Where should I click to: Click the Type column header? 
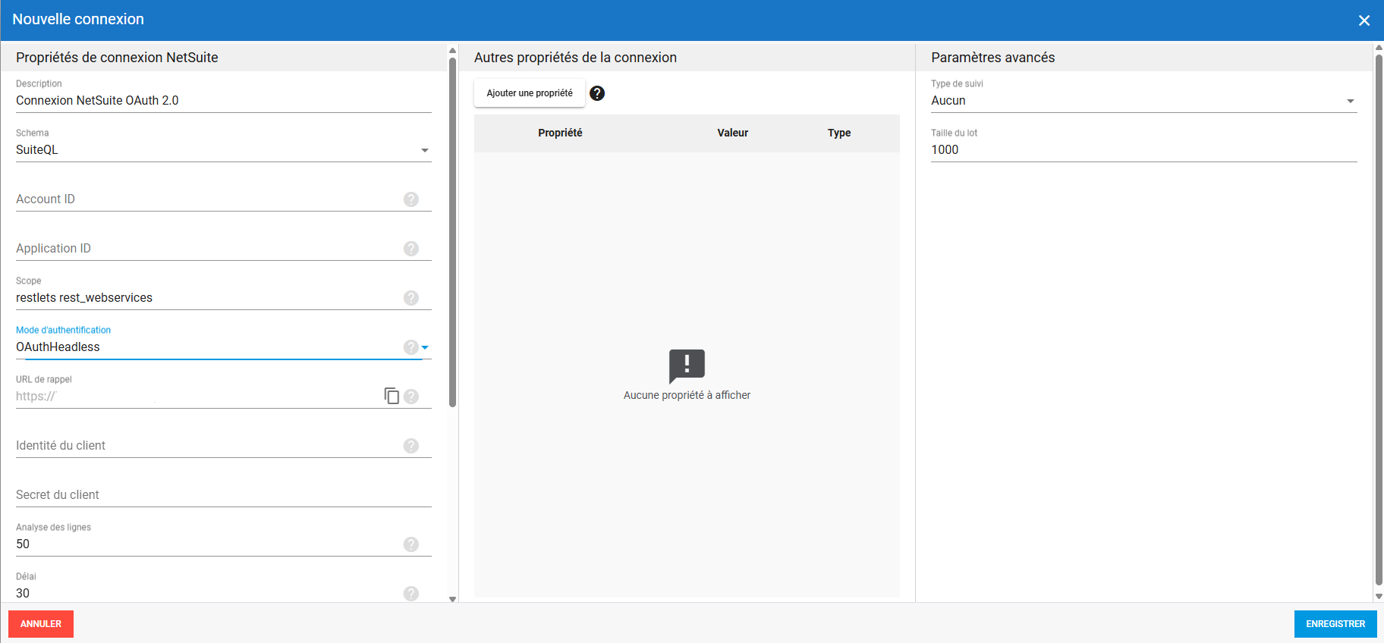(x=839, y=133)
